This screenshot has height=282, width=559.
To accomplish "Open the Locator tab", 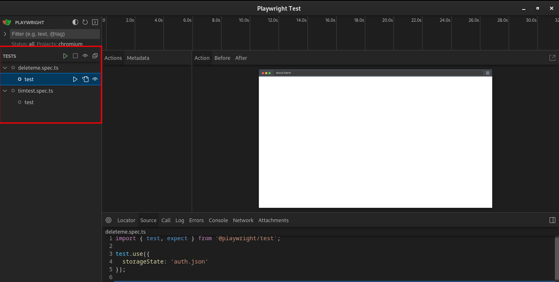I will (x=126, y=220).
